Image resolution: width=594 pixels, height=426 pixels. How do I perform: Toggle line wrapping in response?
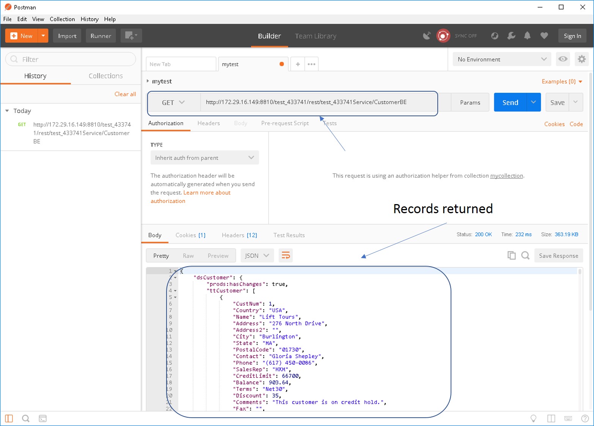point(286,256)
